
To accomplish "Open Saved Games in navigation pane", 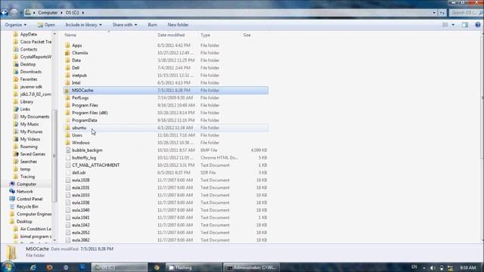I will tap(33, 154).
